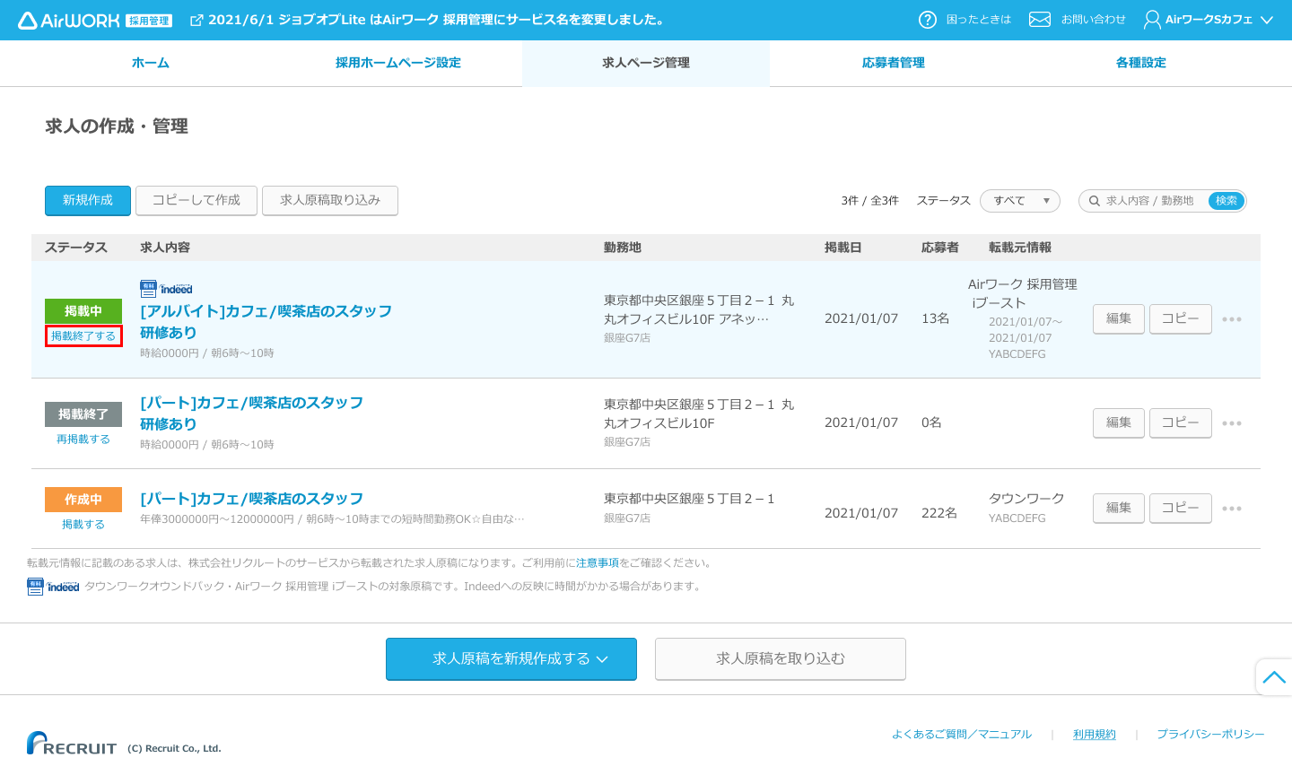The height and width of the screenshot is (775, 1292).
Task: Click コピー for the 掲載中 アルバイト job
Action: tap(1181, 319)
